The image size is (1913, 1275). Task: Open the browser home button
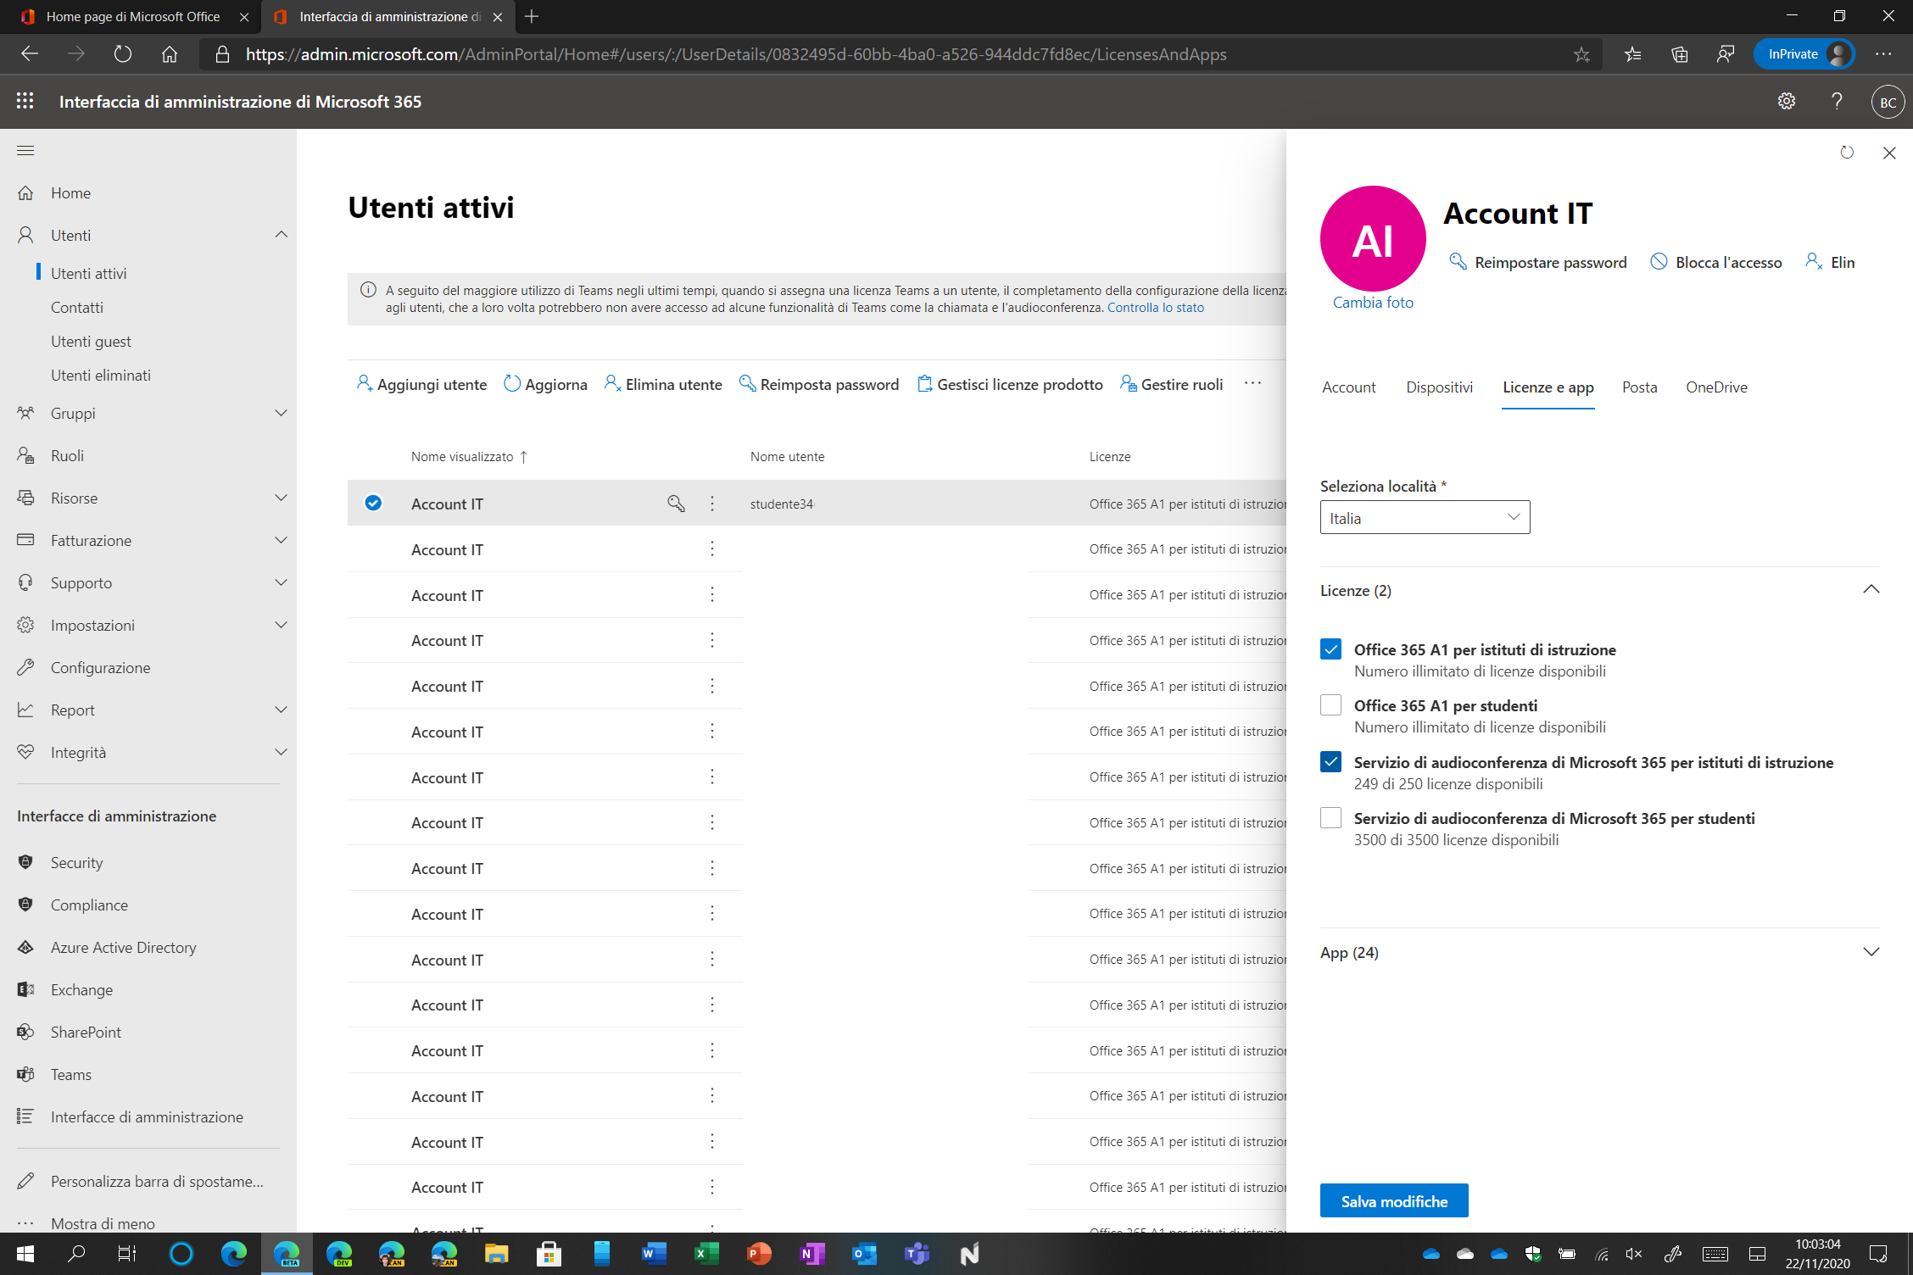coord(170,54)
